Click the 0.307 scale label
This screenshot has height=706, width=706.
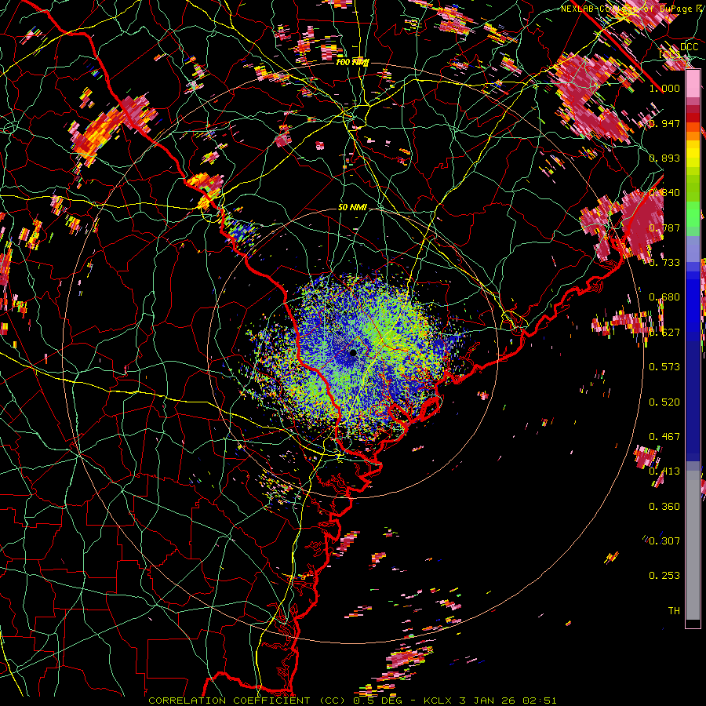pos(664,541)
